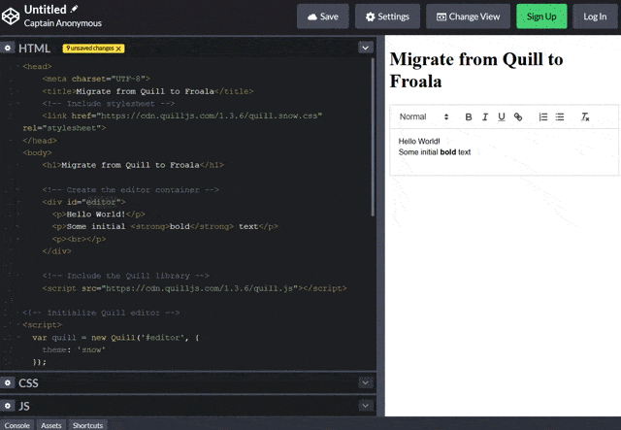This screenshot has width=621, height=430.
Task: Open CSS panel settings gear
Action: [x=9, y=383]
